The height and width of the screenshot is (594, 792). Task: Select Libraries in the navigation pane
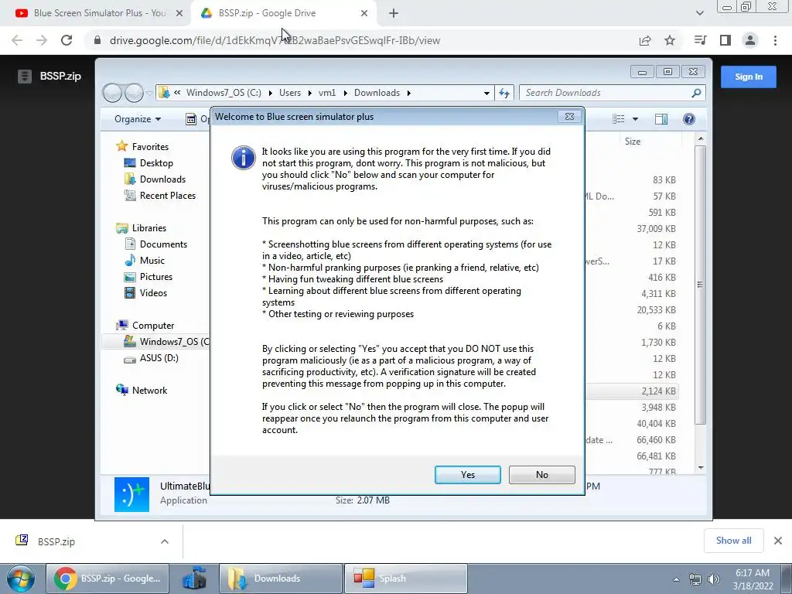pos(148,228)
